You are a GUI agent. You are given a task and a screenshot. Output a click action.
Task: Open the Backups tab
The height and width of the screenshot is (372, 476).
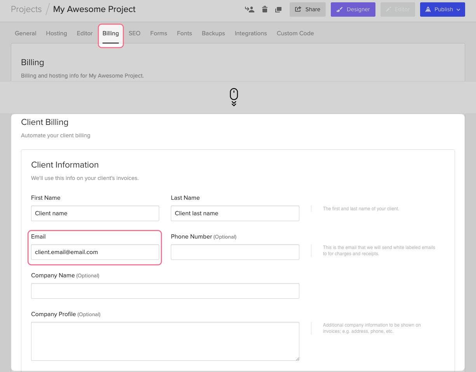tap(213, 33)
